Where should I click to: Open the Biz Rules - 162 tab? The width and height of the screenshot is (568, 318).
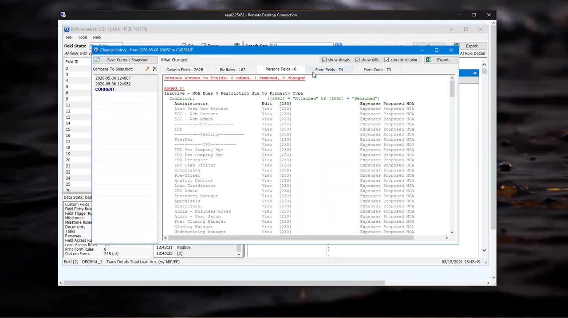pos(233,70)
